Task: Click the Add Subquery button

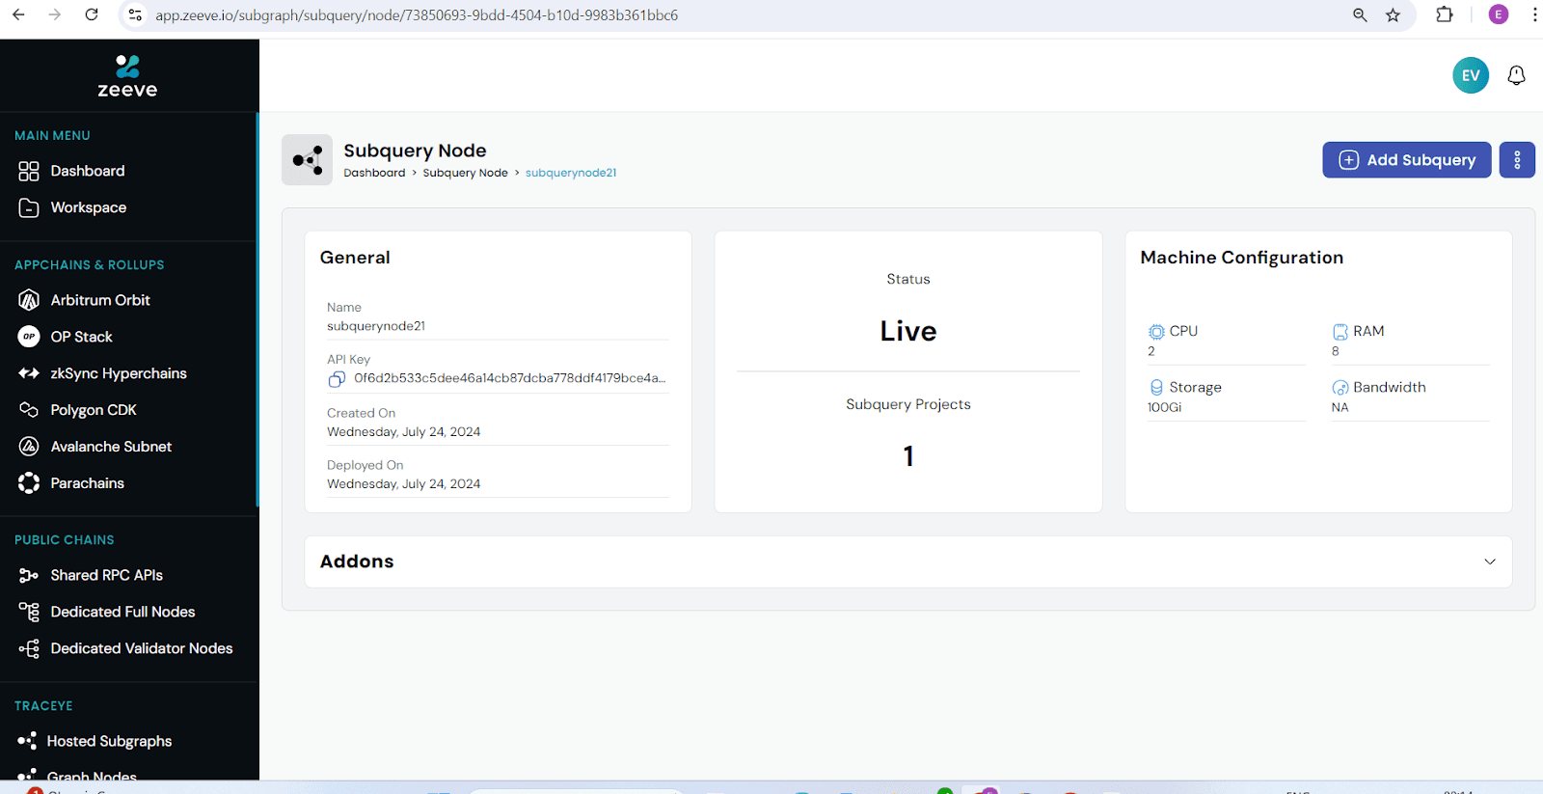Action: pos(1406,160)
